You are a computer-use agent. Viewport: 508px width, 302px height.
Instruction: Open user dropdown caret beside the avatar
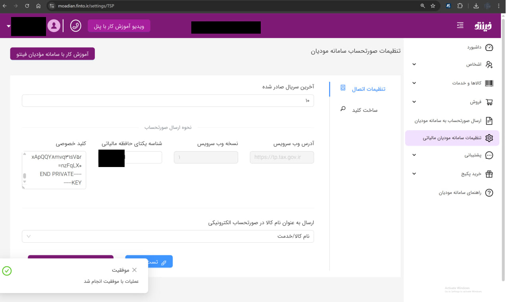[8, 26]
